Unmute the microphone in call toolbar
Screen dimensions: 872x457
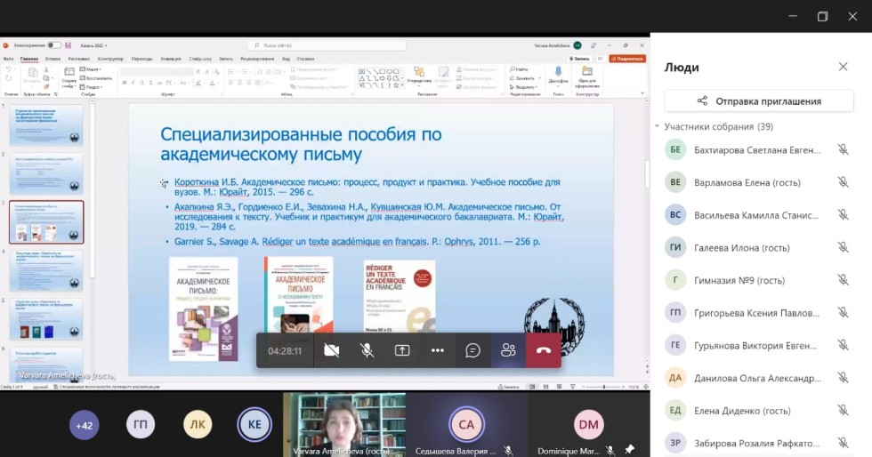point(367,350)
